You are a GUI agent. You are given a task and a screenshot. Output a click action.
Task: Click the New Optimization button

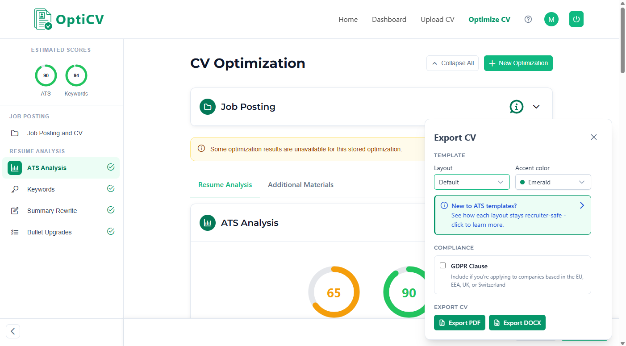518,63
